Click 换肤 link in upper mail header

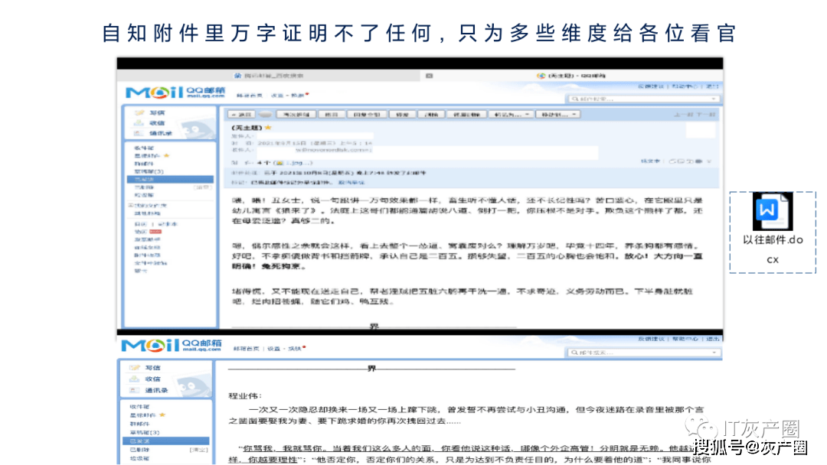pos(298,96)
